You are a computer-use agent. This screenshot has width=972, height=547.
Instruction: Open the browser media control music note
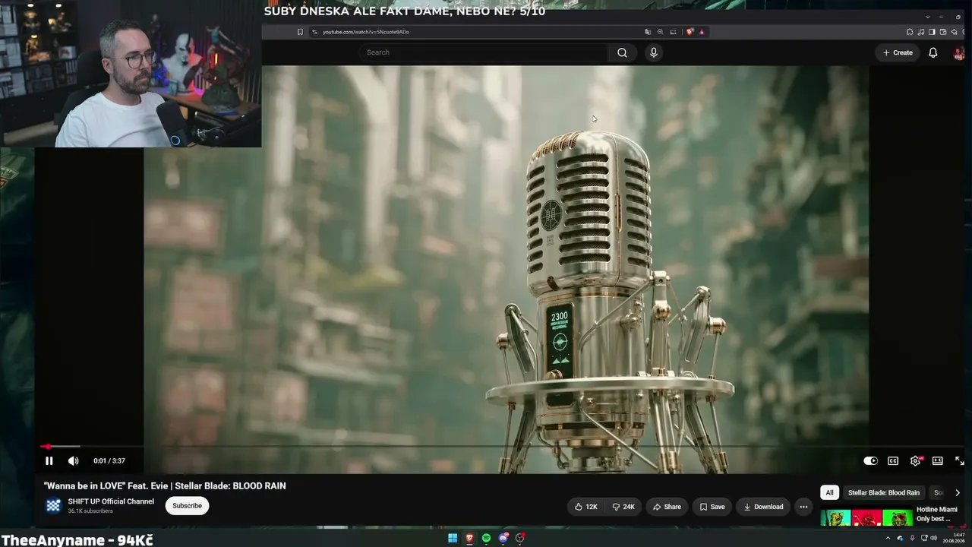point(920,32)
